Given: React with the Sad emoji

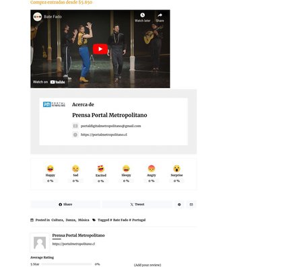Looking at the screenshot, I should pyautogui.click(x=75, y=169).
